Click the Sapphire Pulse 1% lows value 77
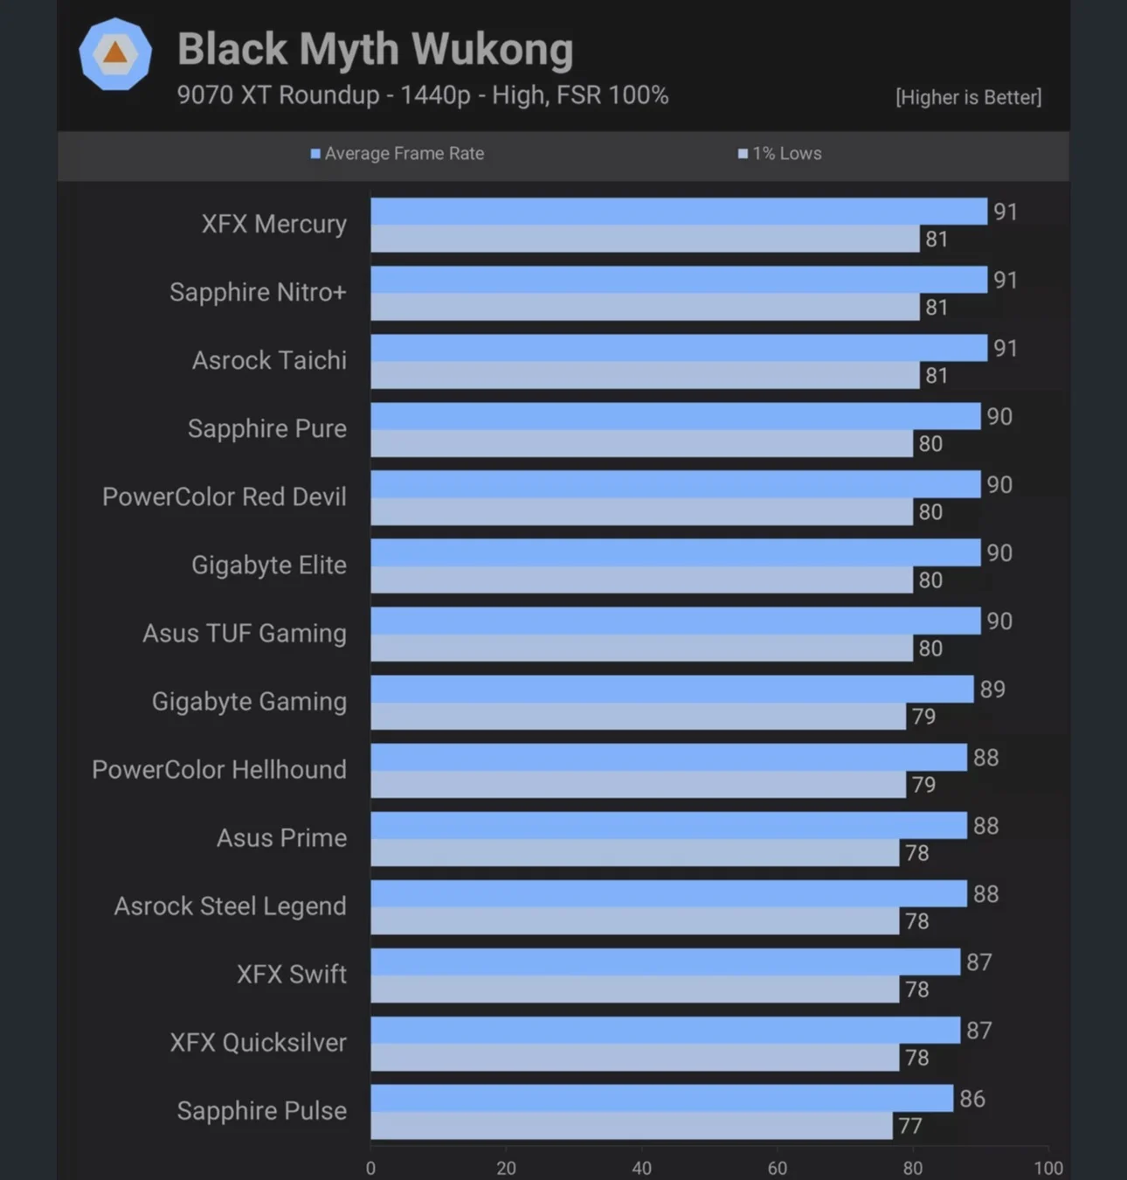Viewport: 1127px width, 1180px height. point(910,1126)
